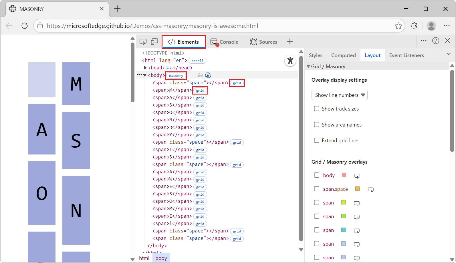Refresh the page with reload button
Image resolution: width=456 pixels, height=263 pixels.
tap(25, 26)
